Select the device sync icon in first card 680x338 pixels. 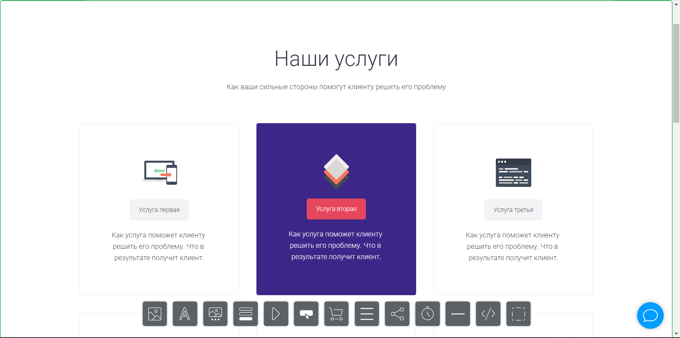click(159, 173)
